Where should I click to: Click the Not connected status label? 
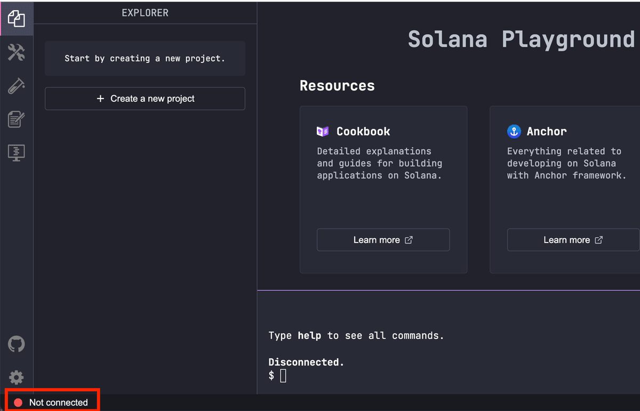point(59,402)
